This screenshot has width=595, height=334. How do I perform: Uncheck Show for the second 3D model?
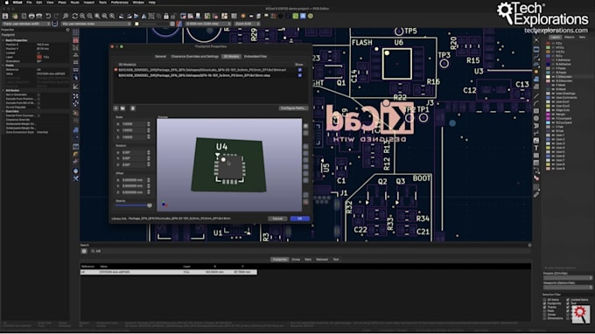[300, 75]
